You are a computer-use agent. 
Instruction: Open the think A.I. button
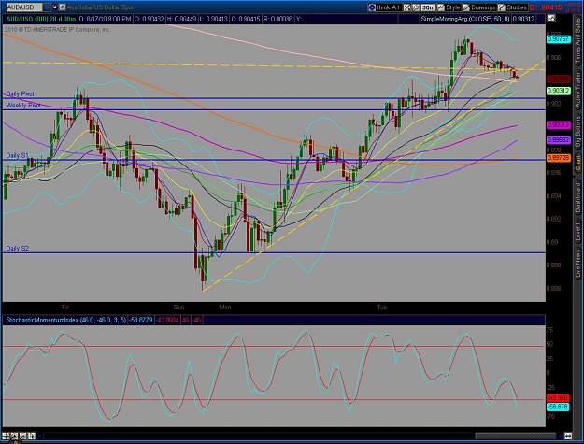[x=384, y=7]
